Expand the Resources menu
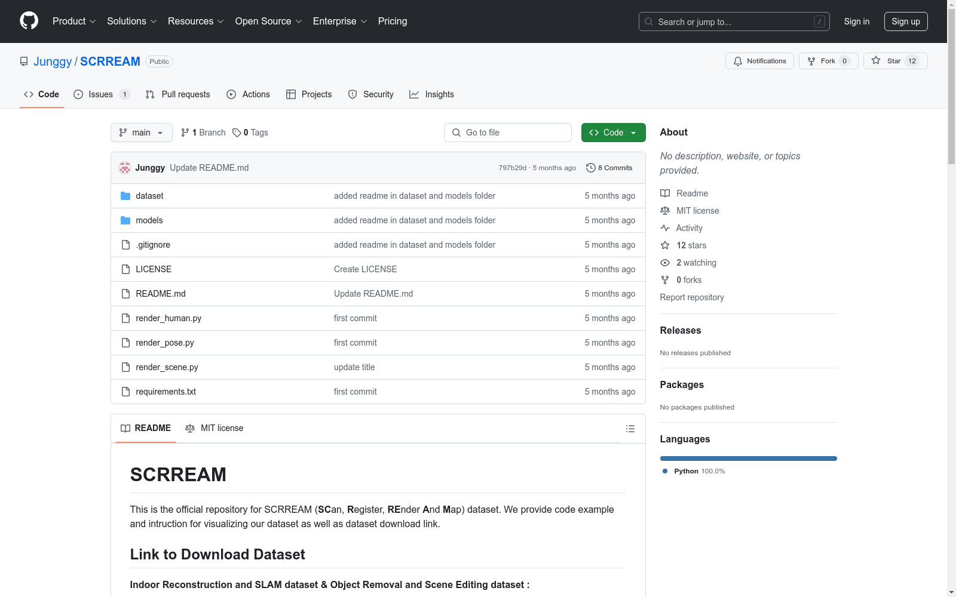 [x=196, y=21]
